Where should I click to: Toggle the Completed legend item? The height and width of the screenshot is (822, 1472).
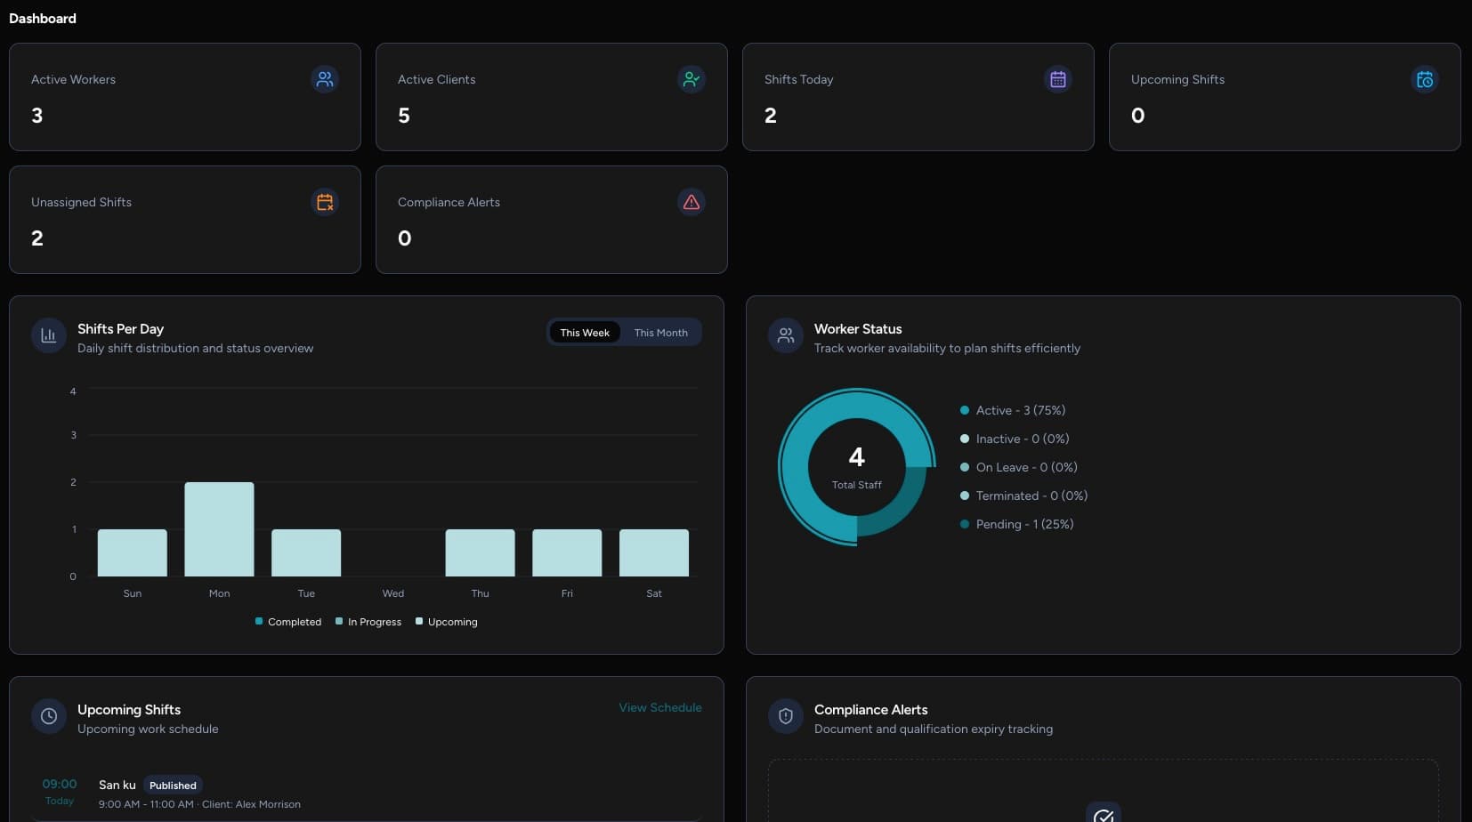[x=287, y=622]
